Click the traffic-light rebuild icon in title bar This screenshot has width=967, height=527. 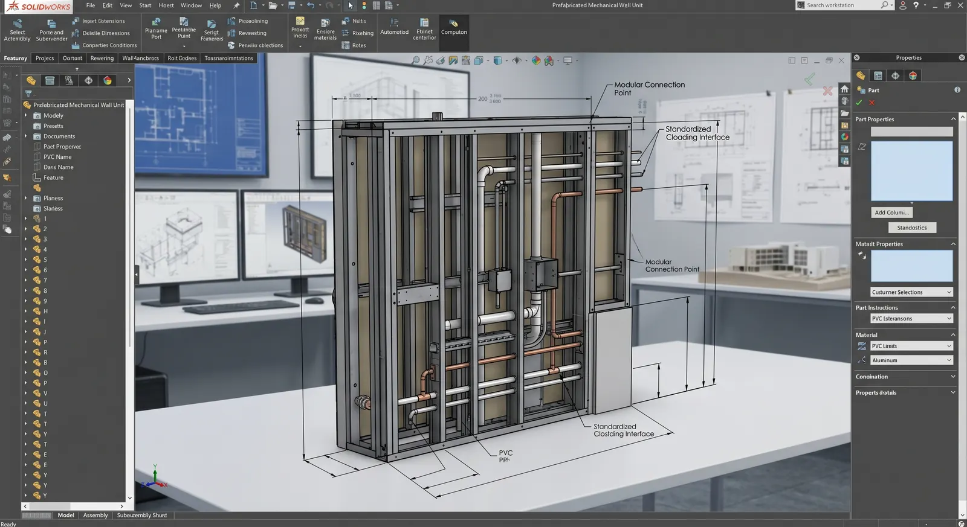[x=364, y=5]
